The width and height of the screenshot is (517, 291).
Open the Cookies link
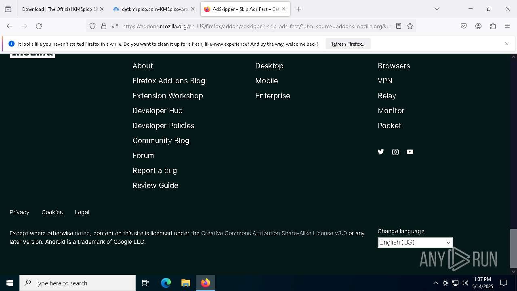coord(52,212)
